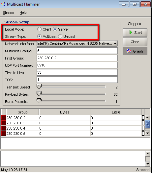Click the group table scroll up arrow

[x=147, y=117]
